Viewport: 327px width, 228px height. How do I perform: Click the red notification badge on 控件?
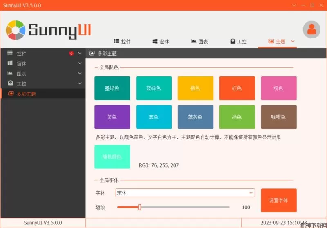pos(71,53)
